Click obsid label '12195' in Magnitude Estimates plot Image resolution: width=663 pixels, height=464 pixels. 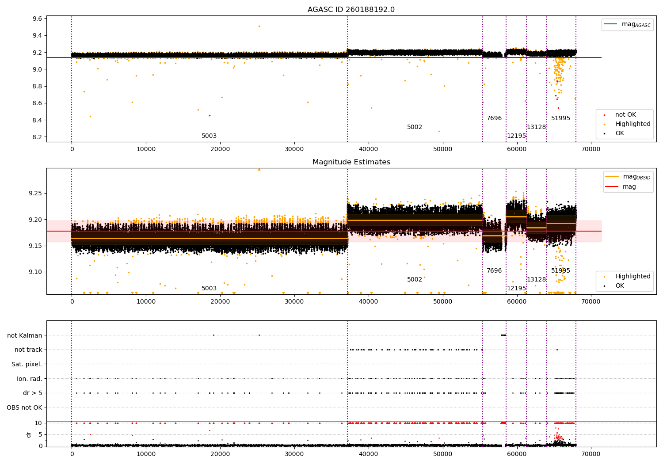(516, 288)
